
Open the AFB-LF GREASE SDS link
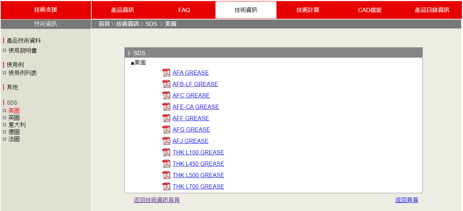coord(195,84)
